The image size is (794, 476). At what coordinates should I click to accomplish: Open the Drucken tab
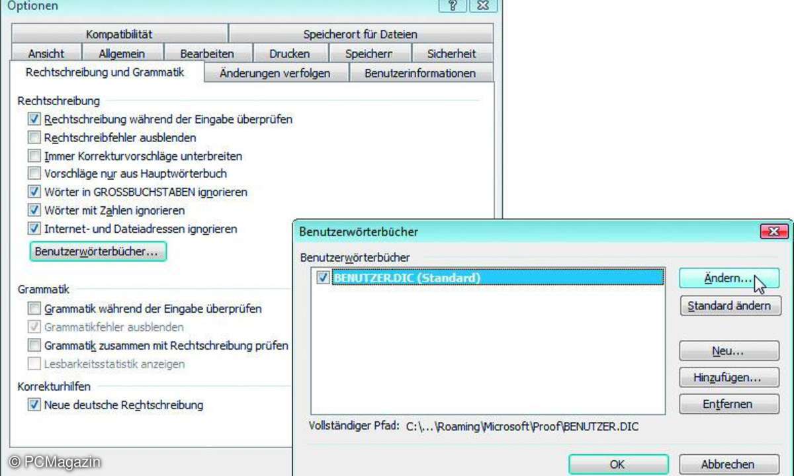[289, 54]
